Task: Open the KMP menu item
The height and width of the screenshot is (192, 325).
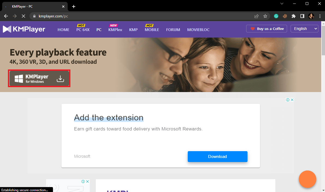Action: click(x=133, y=30)
